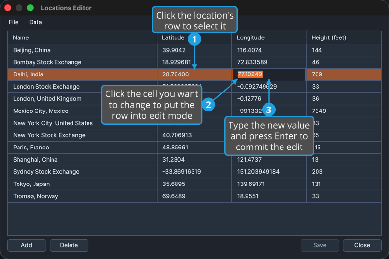Select the Delhi, India name cell
Viewport: 389px width, 259px height.
pos(82,74)
